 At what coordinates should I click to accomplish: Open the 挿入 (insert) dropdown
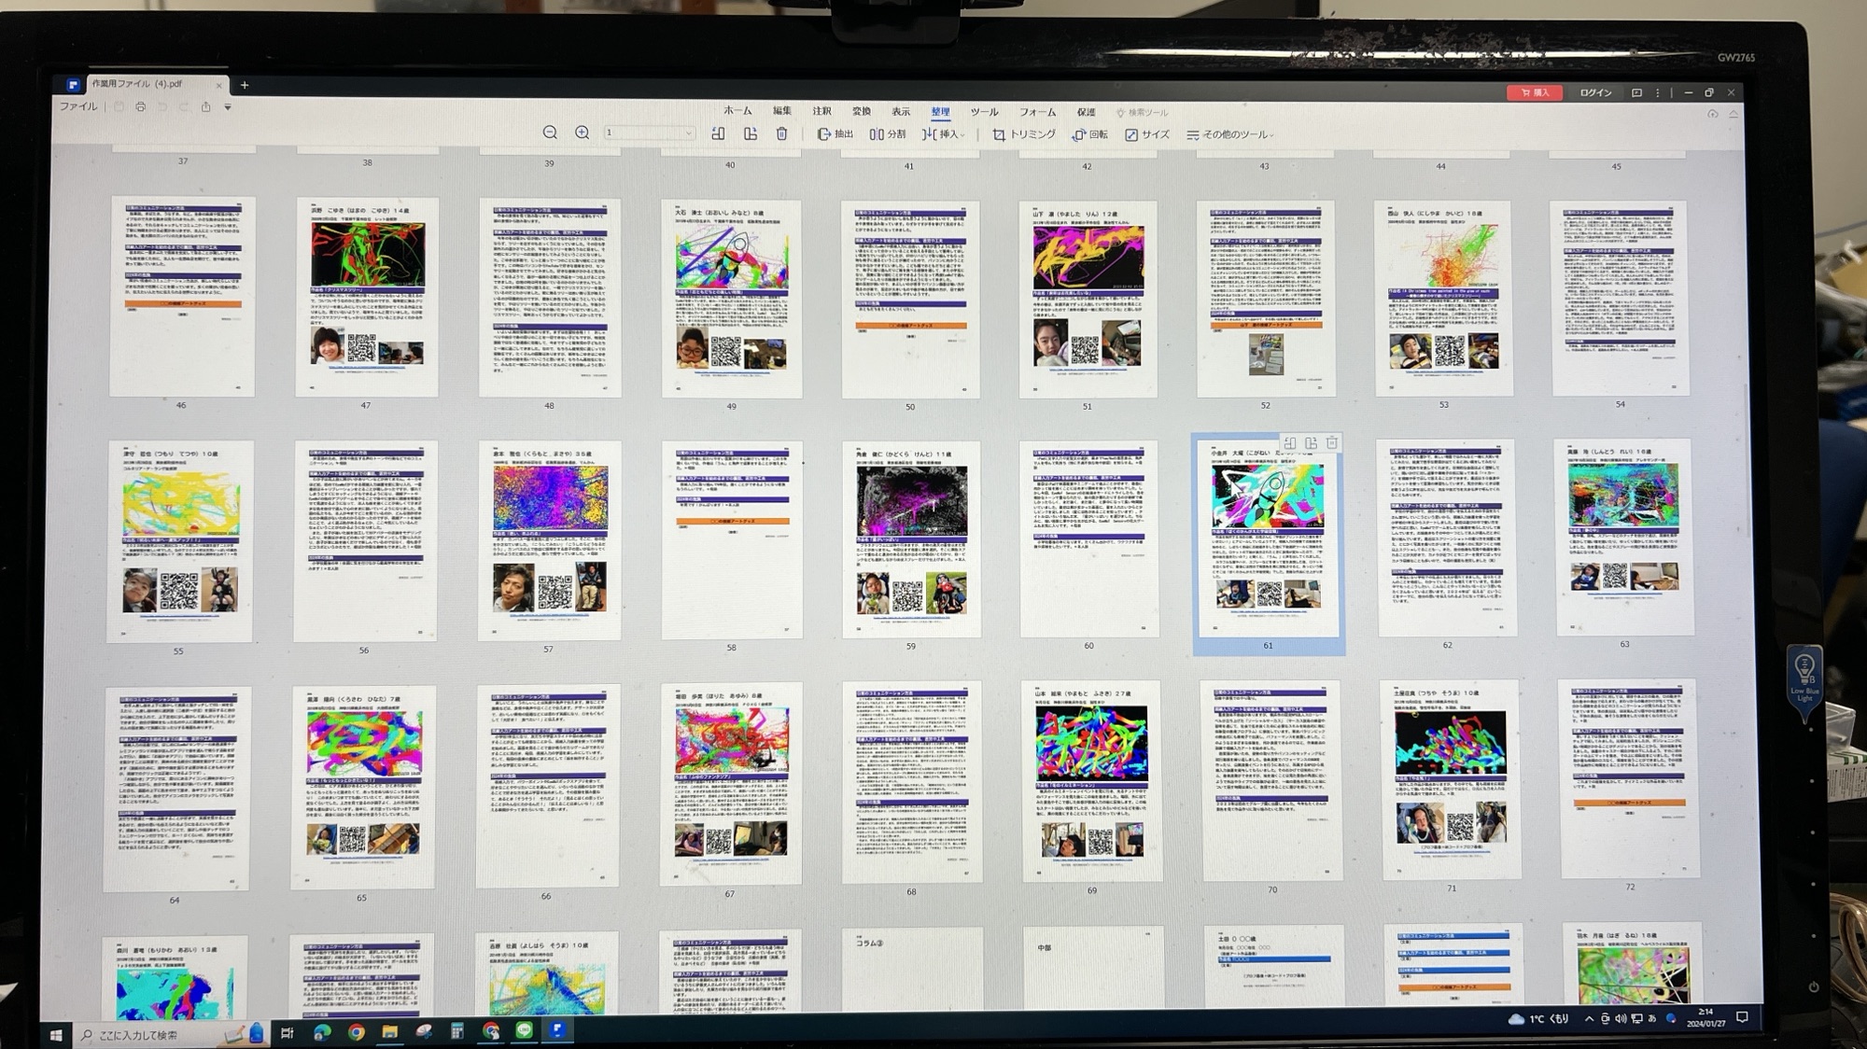pos(944,134)
